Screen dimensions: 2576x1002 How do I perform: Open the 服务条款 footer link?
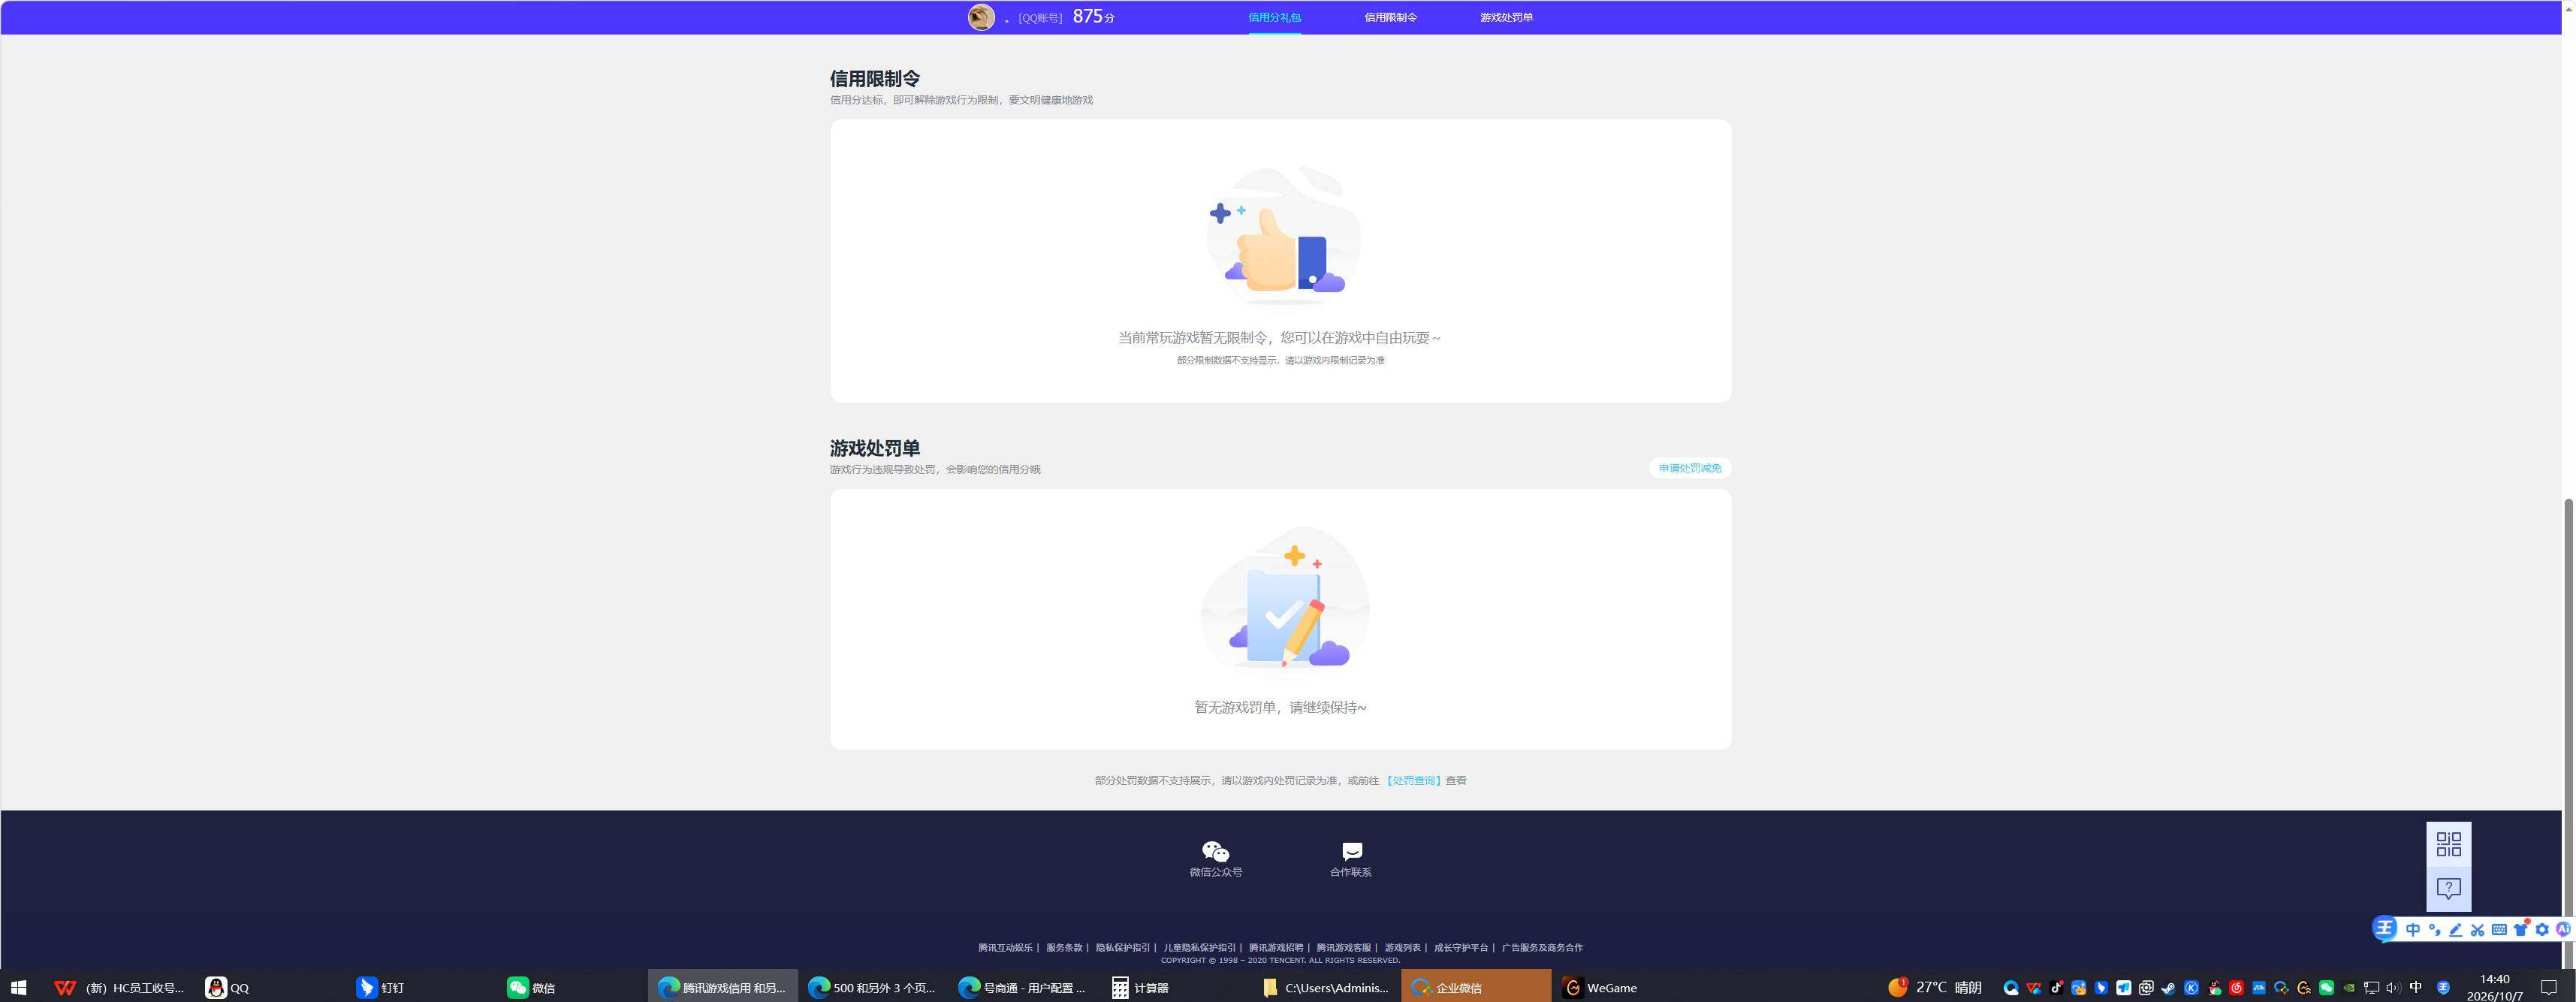click(x=1064, y=947)
